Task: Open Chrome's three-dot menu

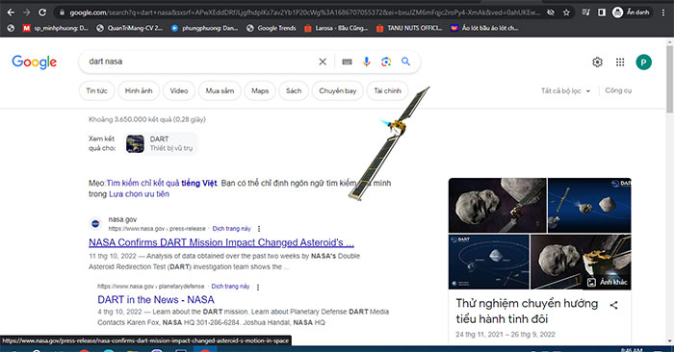Action: point(663,13)
